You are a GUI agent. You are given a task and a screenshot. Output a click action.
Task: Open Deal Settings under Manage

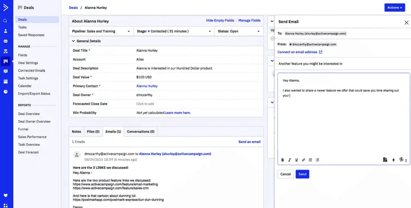[28, 63]
